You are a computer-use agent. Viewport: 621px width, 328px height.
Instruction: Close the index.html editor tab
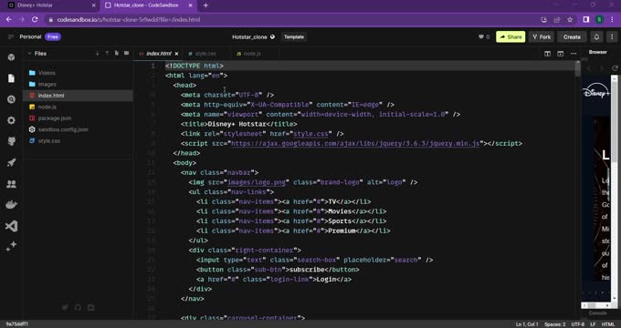point(176,54)
